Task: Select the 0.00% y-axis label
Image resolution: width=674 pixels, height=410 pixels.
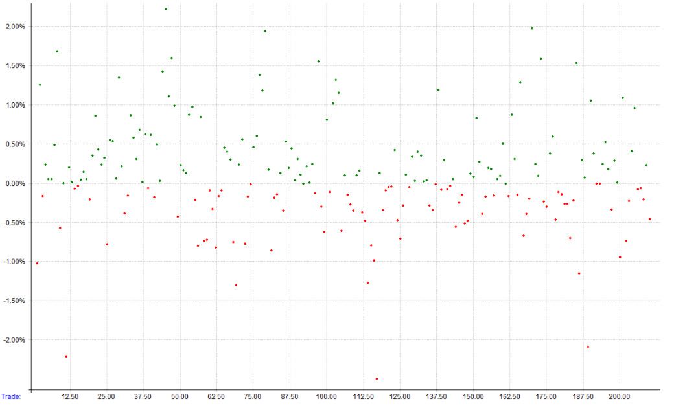Action: (x=16, y=183)
